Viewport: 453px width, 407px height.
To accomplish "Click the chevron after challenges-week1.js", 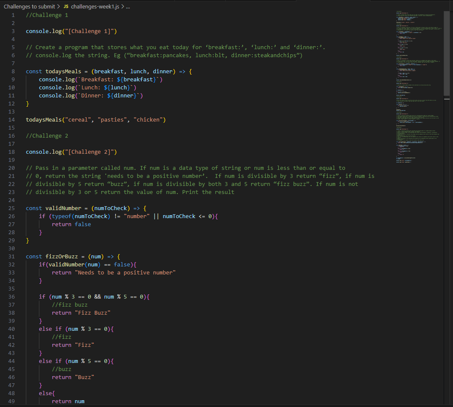I will 122,6.
